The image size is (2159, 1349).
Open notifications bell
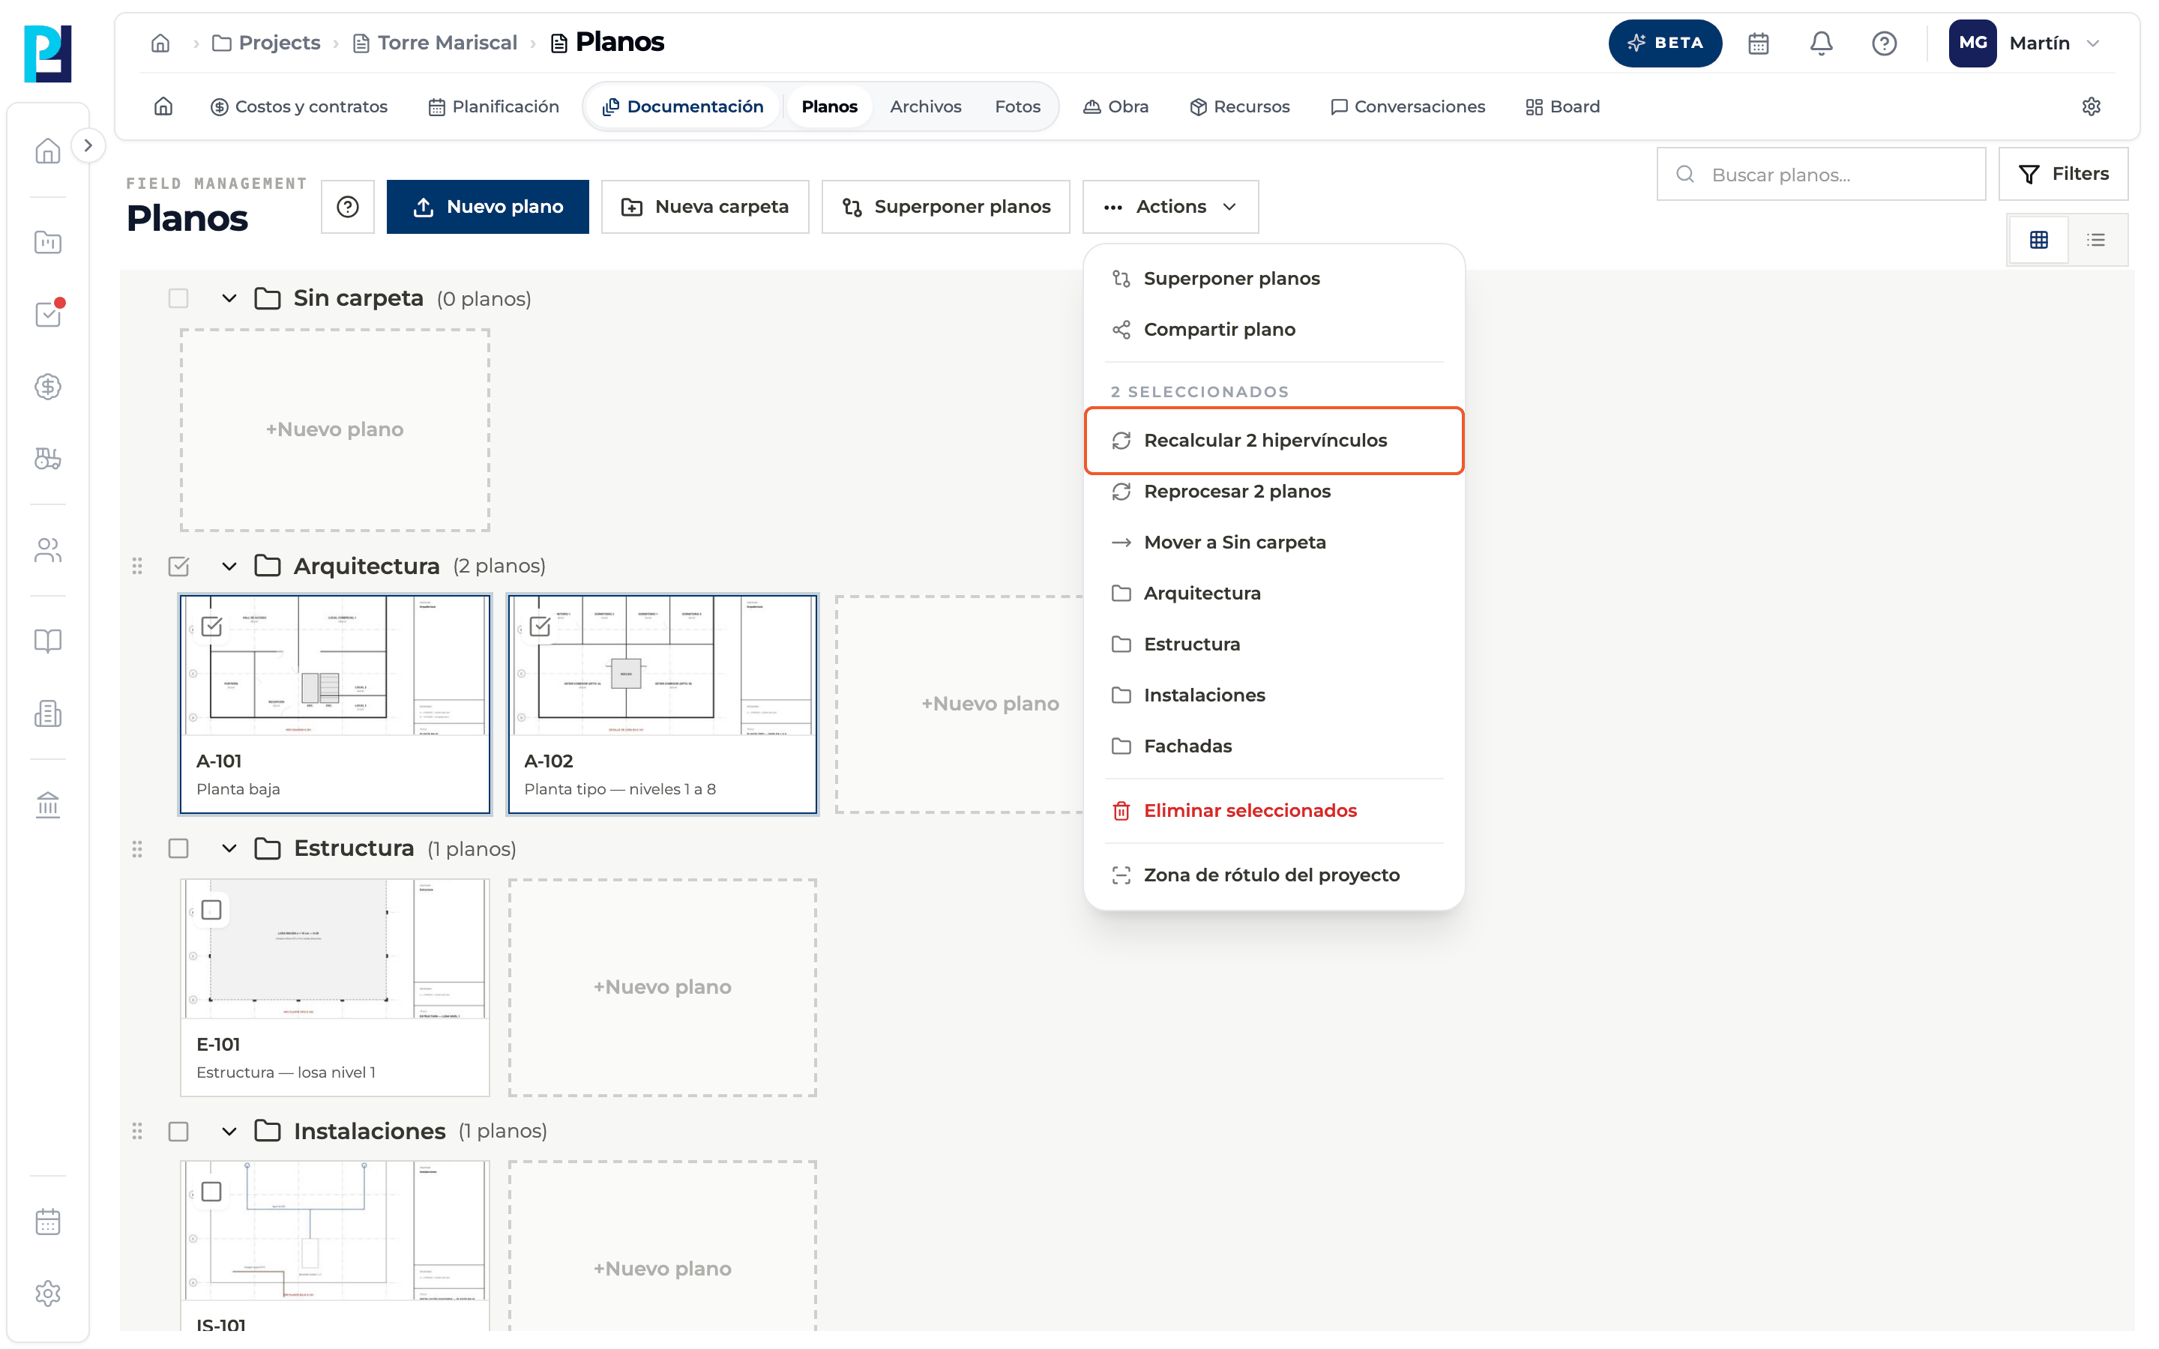point(1821,43)
